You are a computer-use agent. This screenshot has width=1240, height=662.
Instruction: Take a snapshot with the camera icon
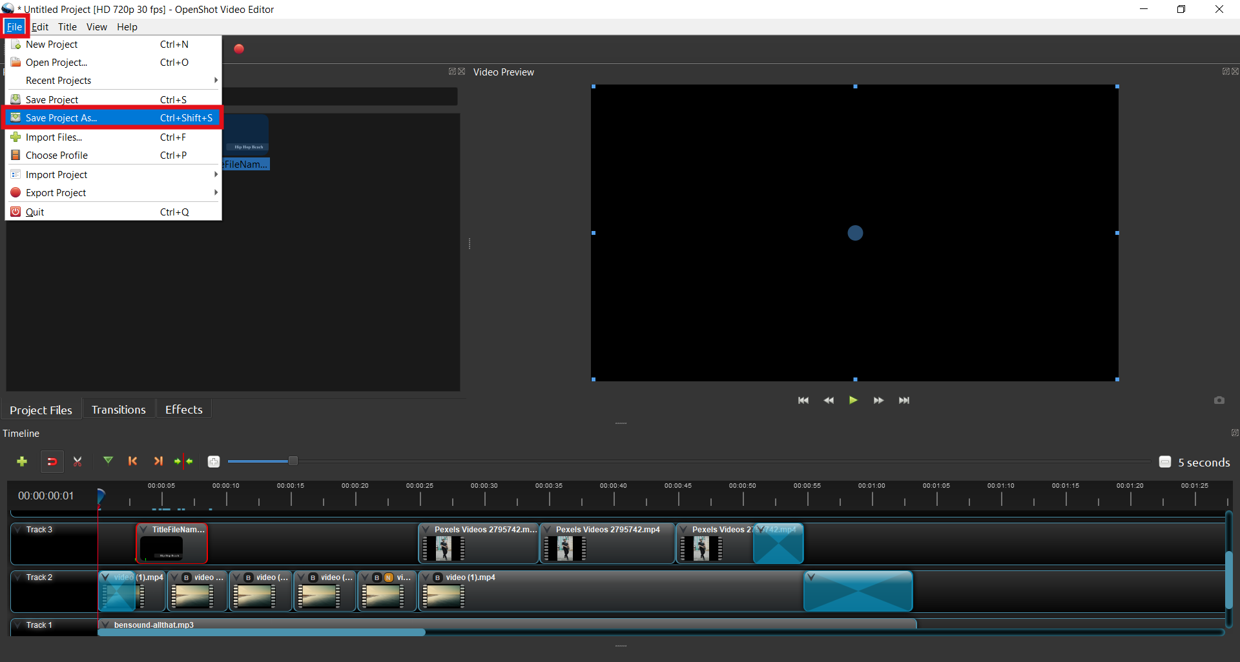point(1219,400)
